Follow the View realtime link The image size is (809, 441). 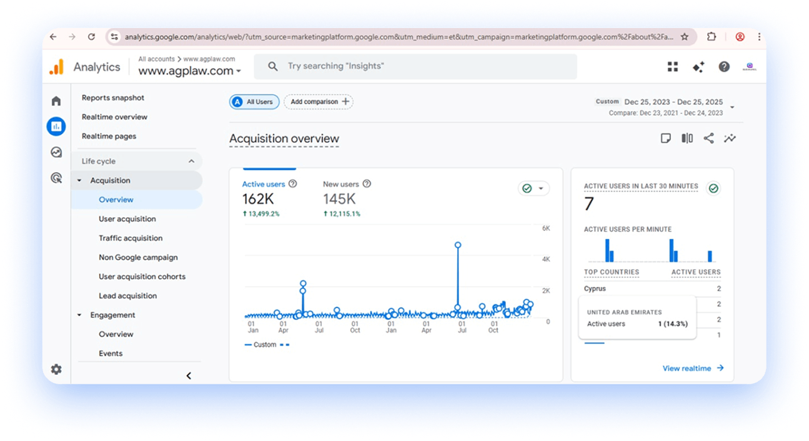coord(693,369)
